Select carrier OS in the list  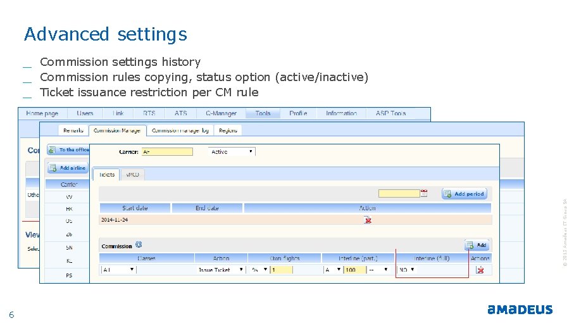tap(69, 221)
